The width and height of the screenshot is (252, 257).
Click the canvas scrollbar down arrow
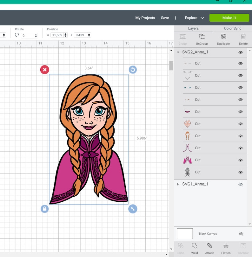tap(171, 249)
